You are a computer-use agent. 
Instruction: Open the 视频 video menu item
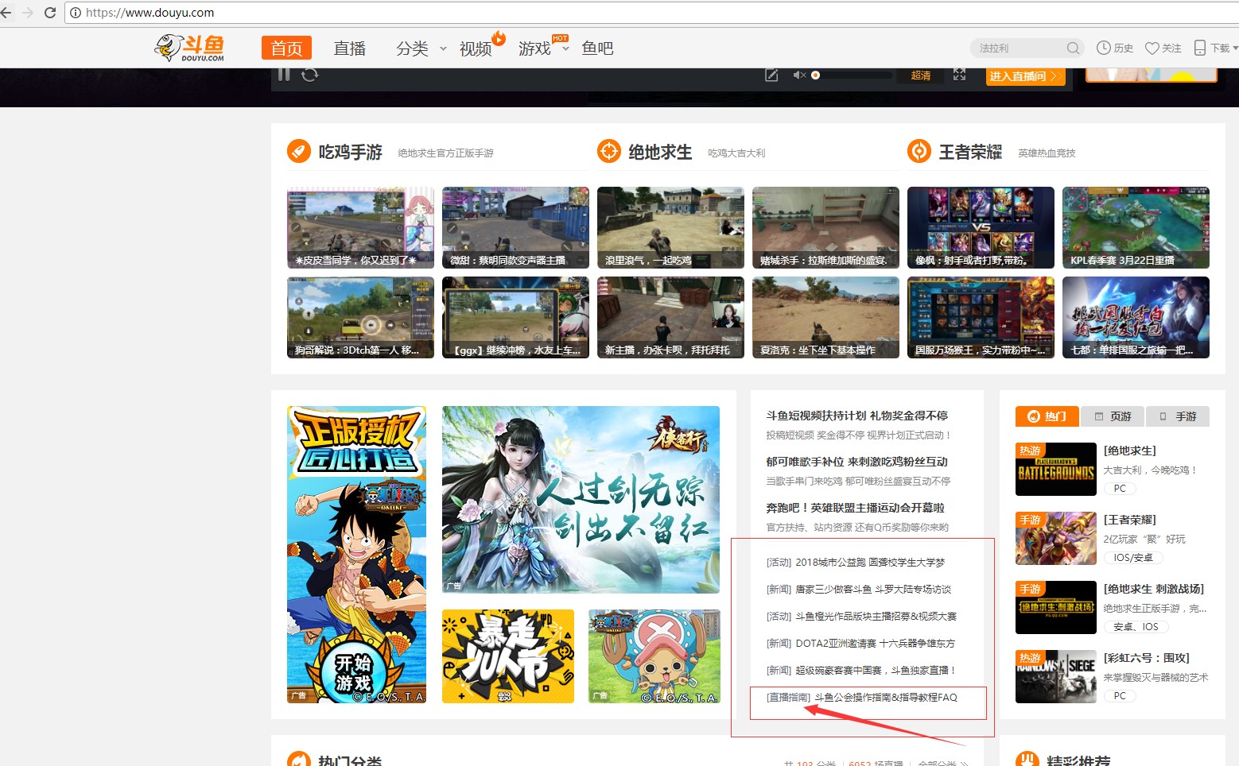click(476, 48)
